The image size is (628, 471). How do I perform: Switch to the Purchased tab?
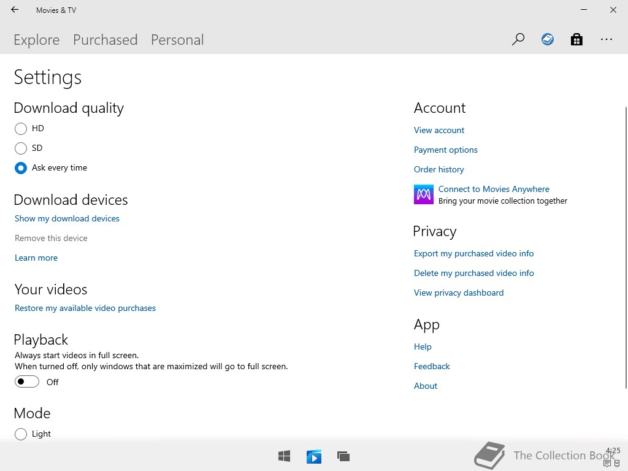click(x=105, y=40)
